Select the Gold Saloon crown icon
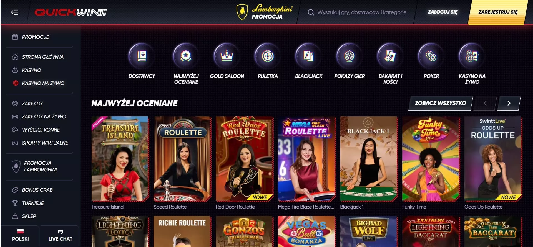Viewport: 533px width, 247px height. pyautogui.click(x=227, y=56)
